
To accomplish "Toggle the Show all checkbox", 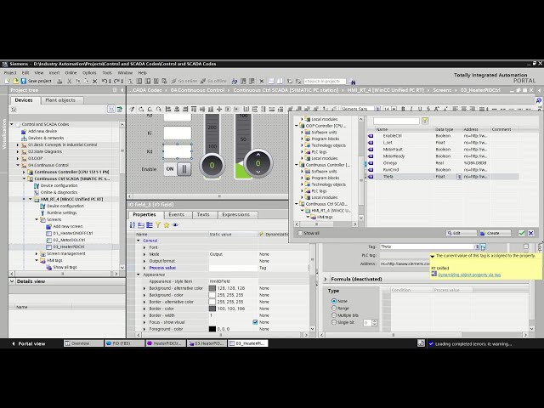I will (300, 233).
